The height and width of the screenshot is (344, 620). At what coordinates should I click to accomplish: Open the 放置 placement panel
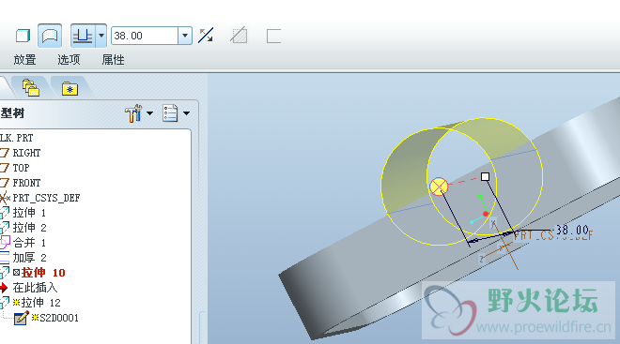(x=24, y=60)
